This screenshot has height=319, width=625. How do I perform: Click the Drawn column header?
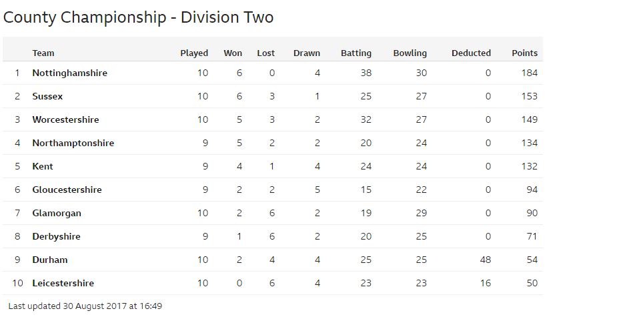[307, 53]
